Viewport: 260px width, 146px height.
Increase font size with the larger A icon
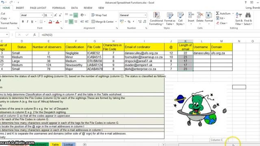(56, 15)
